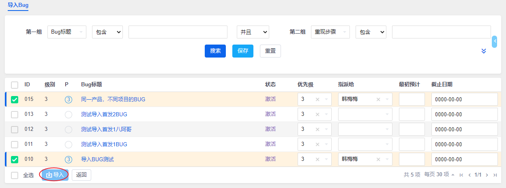Open the Bug标题 field dropdown
The image size is (506, 188).
[67, 32]
